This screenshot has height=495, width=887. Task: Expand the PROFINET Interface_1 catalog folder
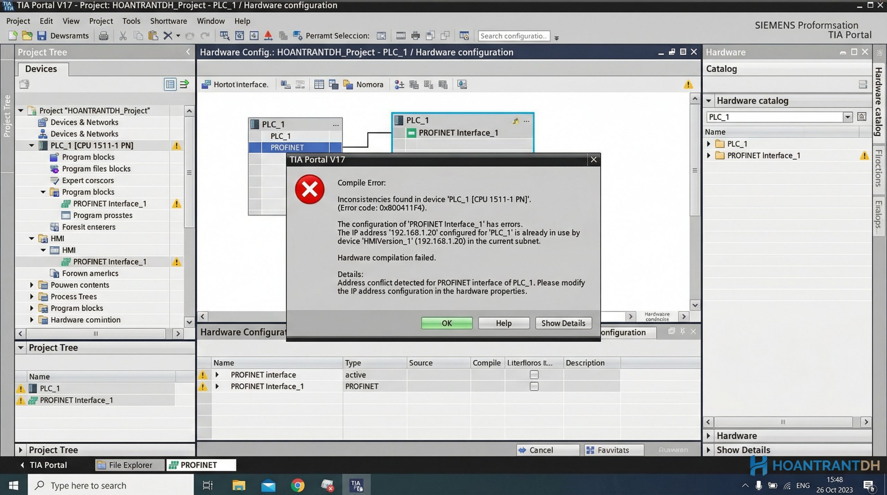709,156
